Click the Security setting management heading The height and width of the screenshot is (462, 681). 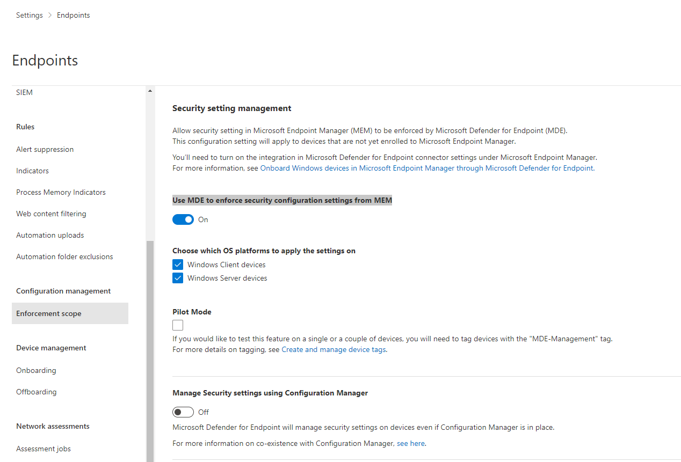coord(232,108)
